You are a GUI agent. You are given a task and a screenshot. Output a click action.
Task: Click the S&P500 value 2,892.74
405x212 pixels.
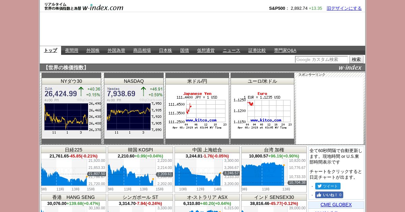click(x=299, y=8)
